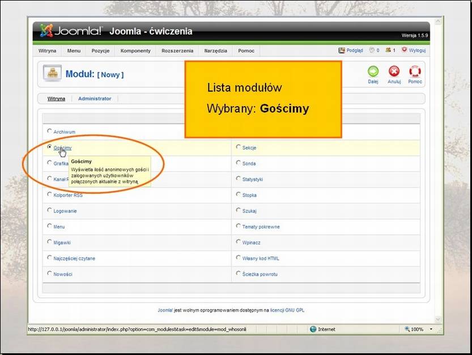Image resolution: width=472 pixels, height=355 pixels.
Task: Click the logged-in users icon showing 1
Action: pyautogui.click(x=388, y=50)
